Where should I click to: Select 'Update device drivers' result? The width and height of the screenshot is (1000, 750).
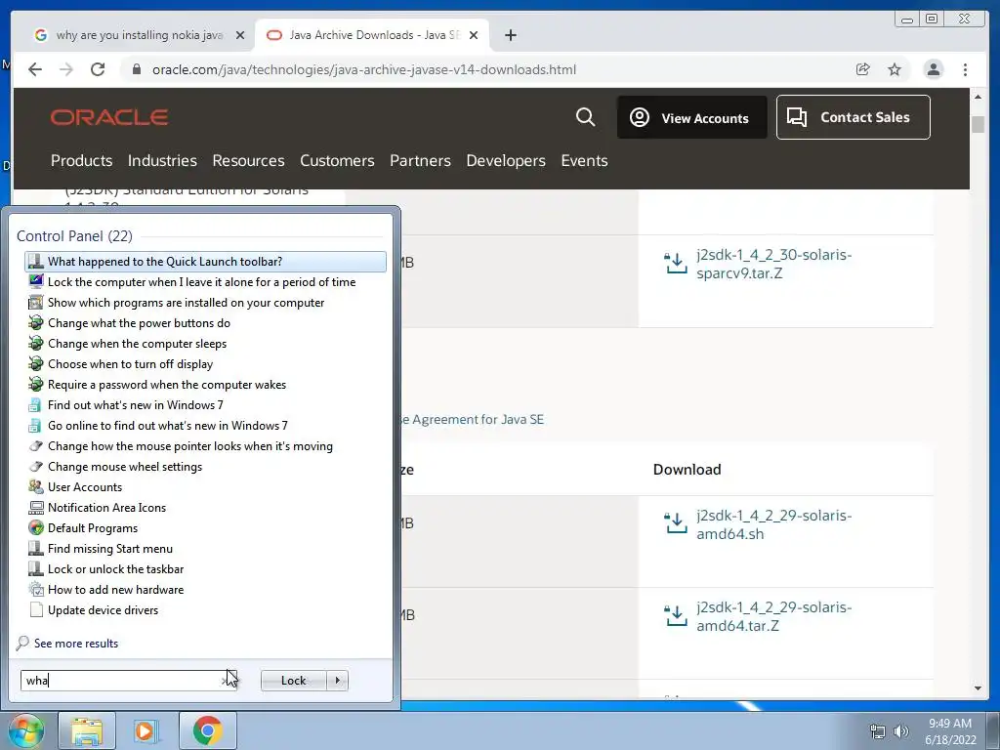point(205,609)
